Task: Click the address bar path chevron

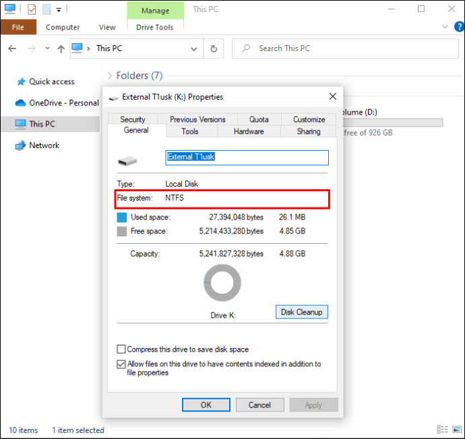Action: 88,48
